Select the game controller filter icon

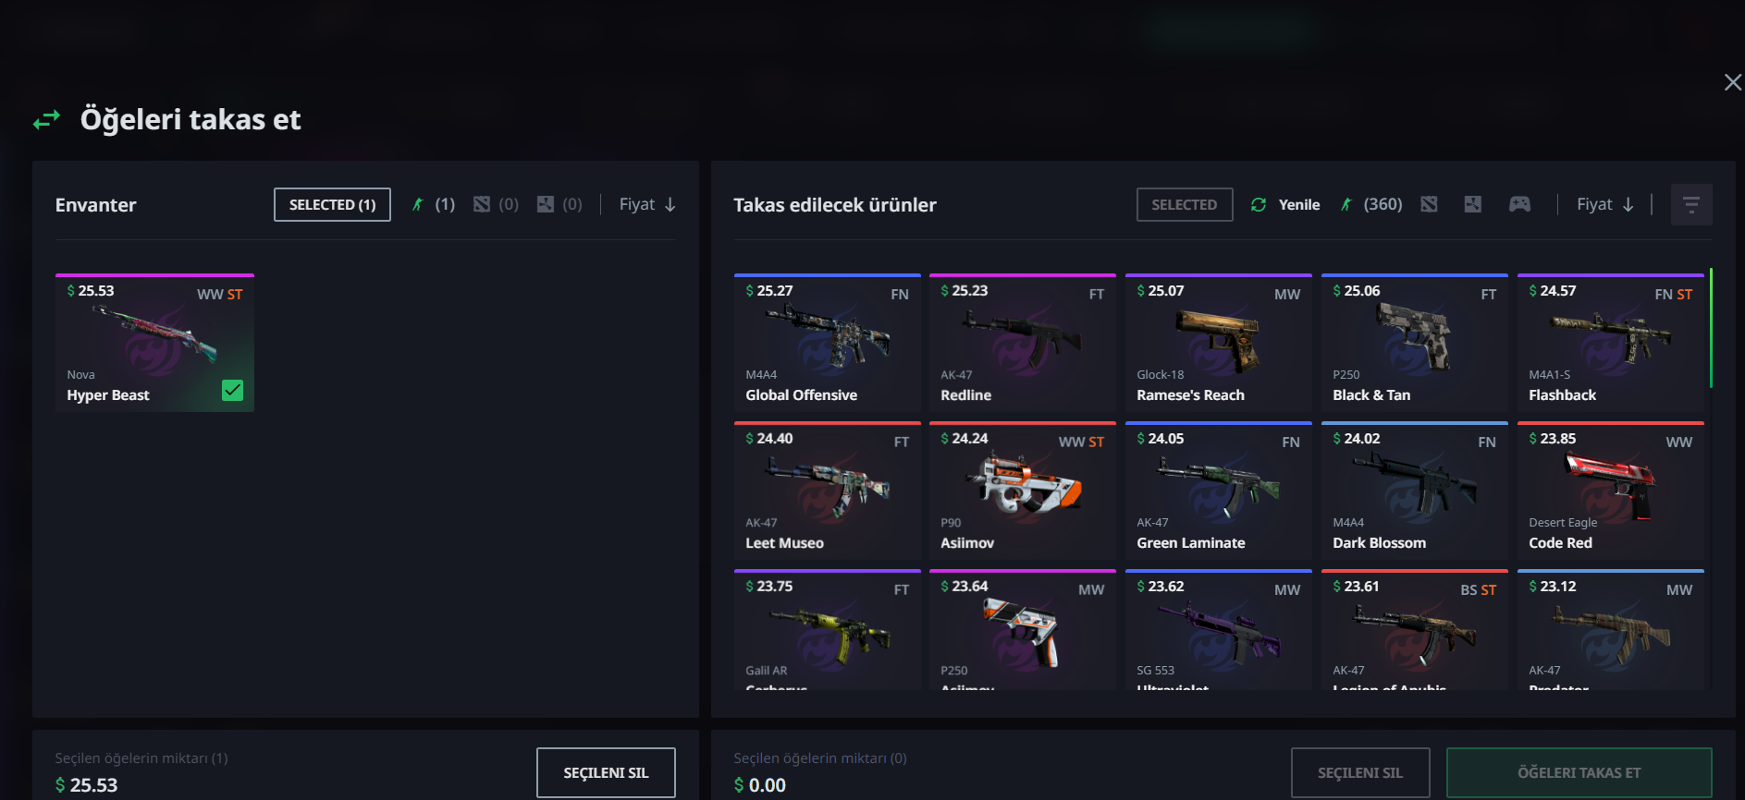[x=1519, y=204]
